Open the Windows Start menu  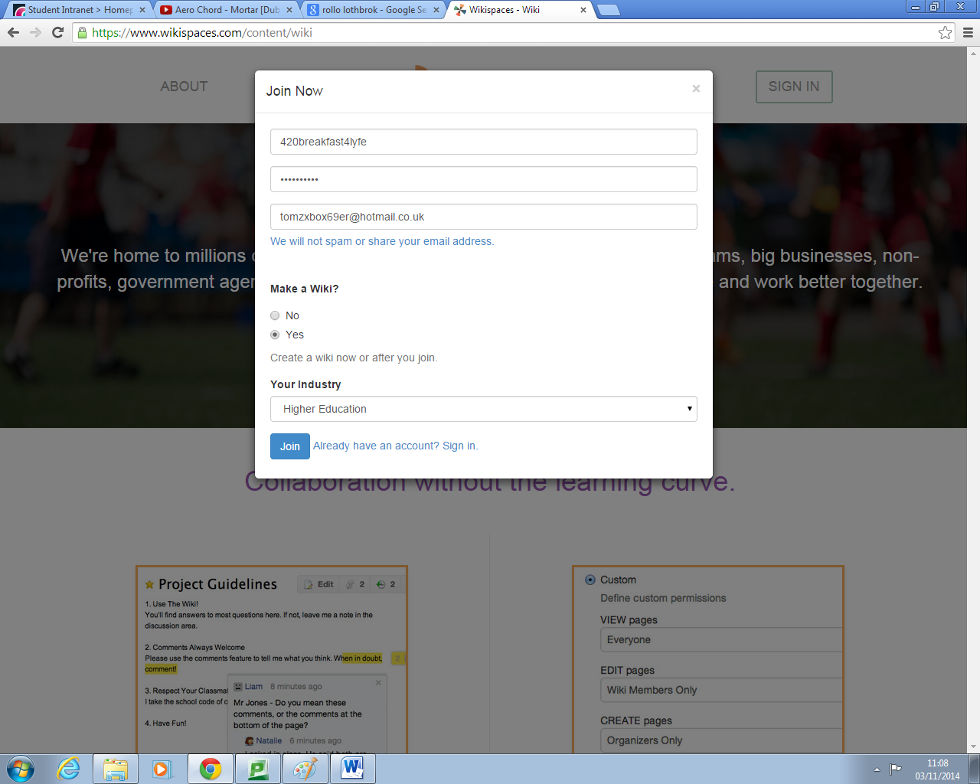point(21,769)
